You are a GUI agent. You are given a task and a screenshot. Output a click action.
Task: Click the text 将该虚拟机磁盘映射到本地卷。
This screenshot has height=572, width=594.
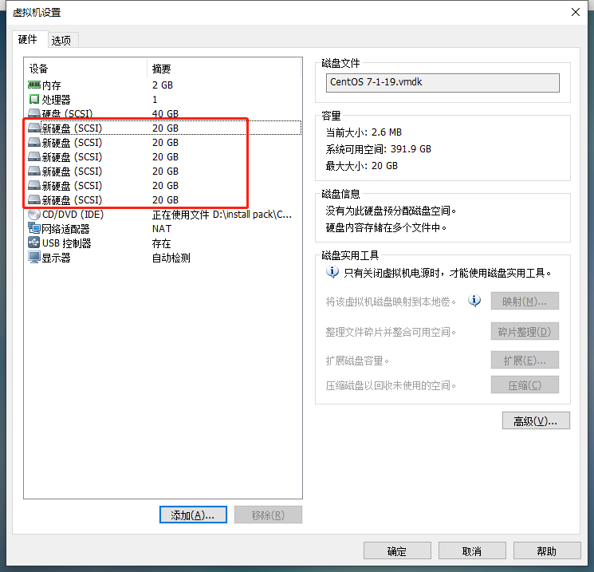click(x=391, y=302)
